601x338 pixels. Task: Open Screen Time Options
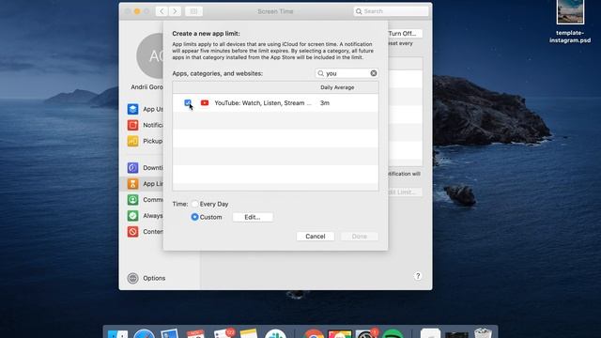tap(146, 278)
